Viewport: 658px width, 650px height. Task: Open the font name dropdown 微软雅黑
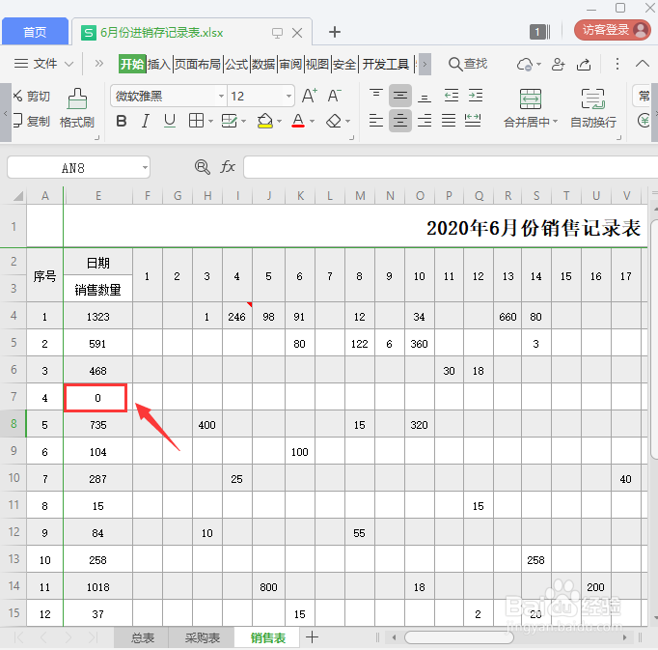click(221, 97)
